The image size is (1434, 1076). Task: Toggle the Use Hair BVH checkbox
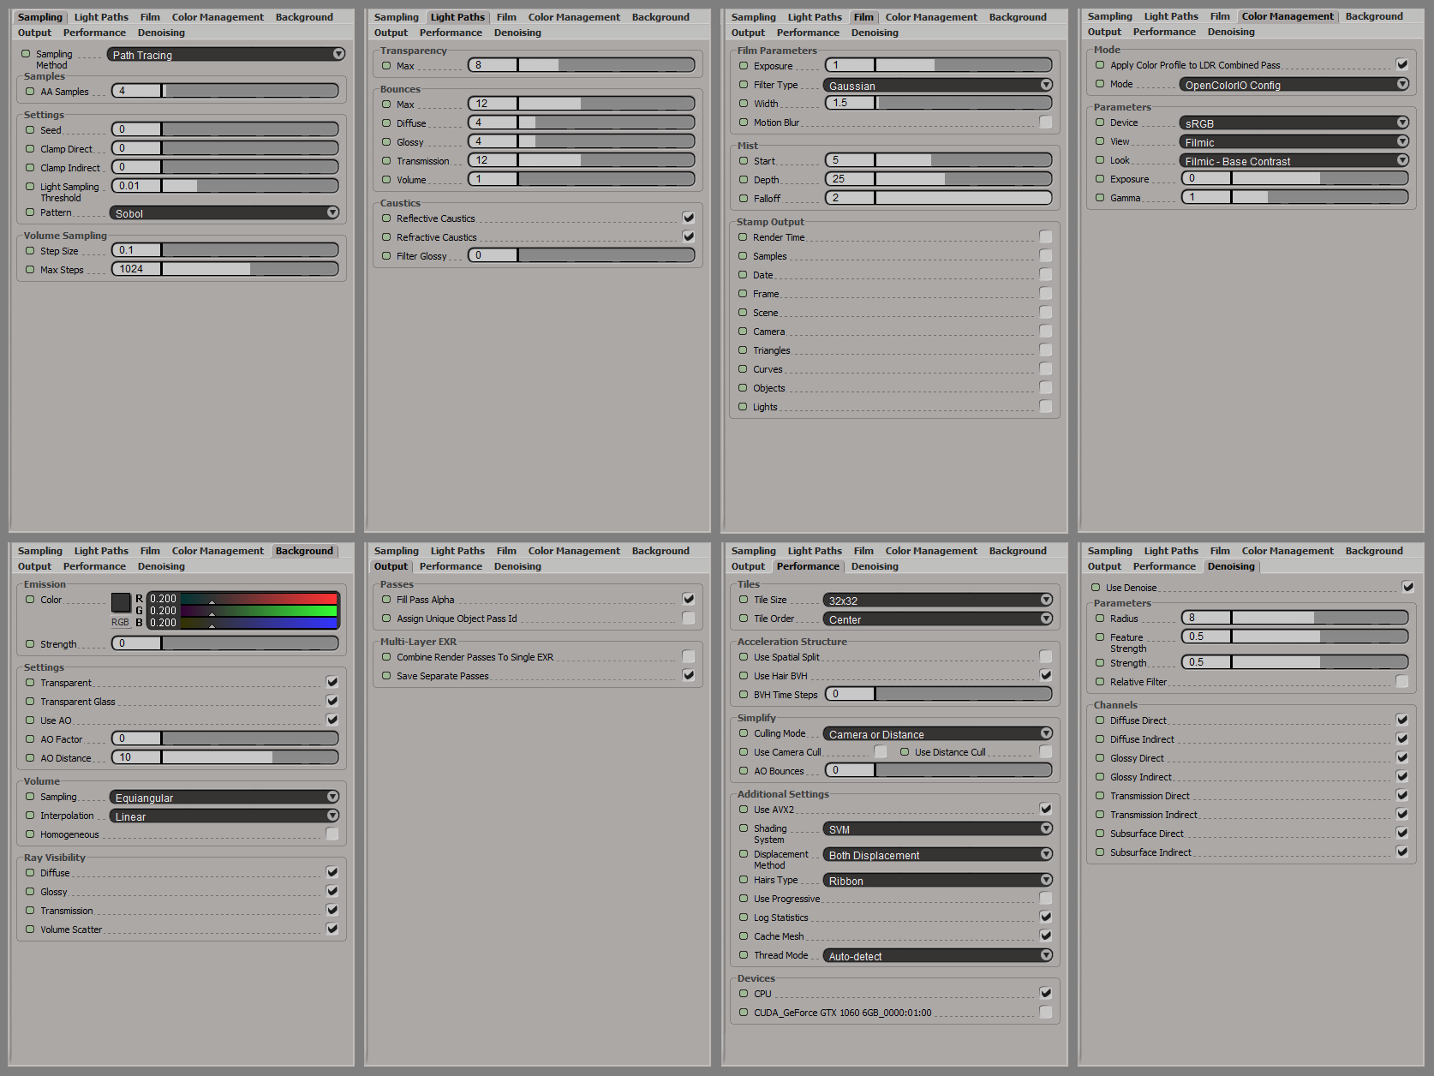tap(1046, 675)
